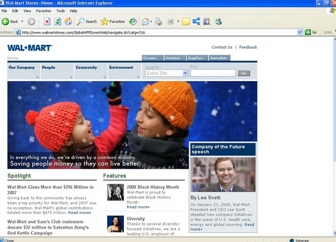336x242 pixels.
Task: Click the Lee Scott portrait thumbnail
Action: click(223, 174)
